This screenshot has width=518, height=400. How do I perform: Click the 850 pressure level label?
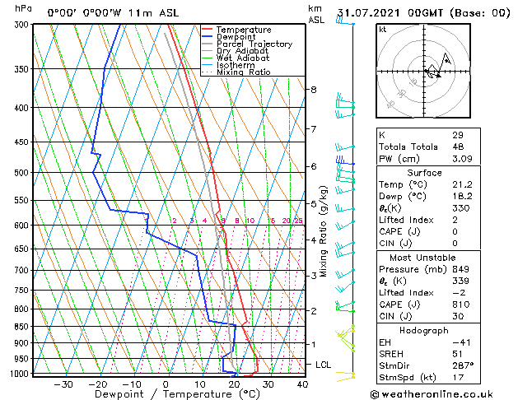coord(23,327)
